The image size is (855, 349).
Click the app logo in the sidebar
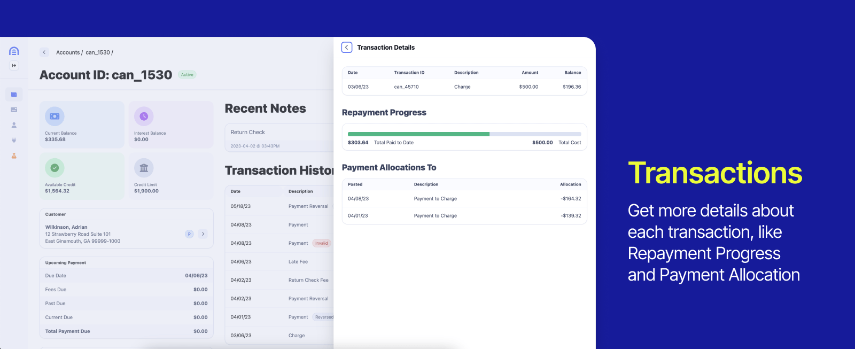pos(14,51)
